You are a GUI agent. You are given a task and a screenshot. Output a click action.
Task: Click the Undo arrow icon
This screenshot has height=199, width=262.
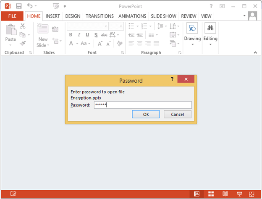(x=30, y=6)
